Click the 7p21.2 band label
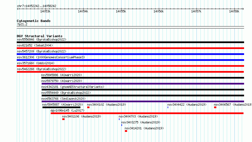Image resolution: width=252 pixels, height=142 pixels. click(22, 24)
